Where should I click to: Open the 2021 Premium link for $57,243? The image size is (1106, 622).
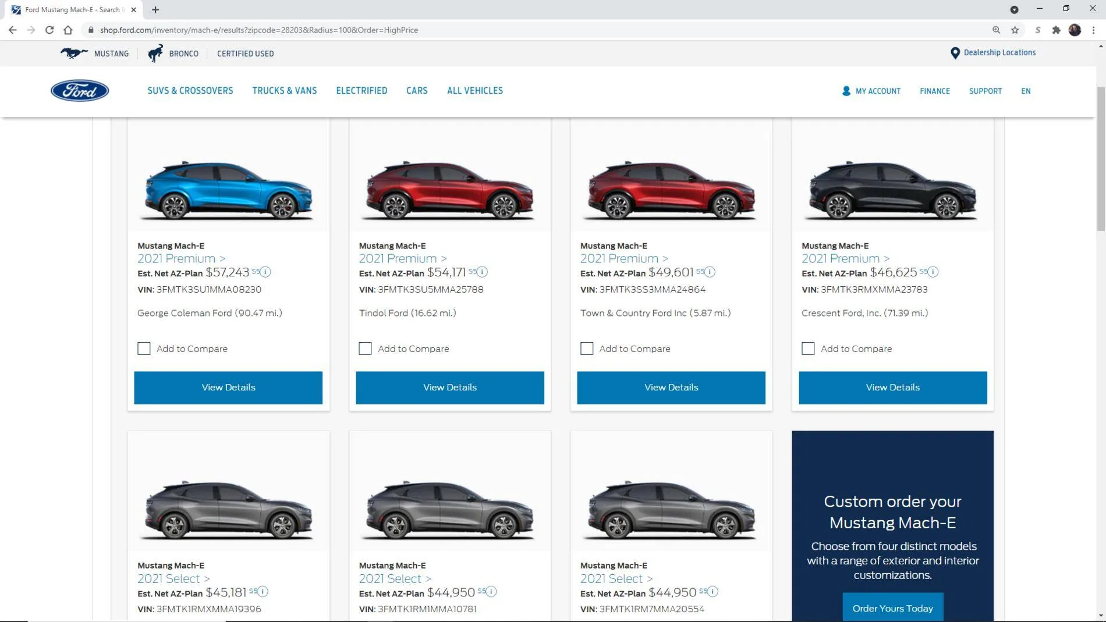[x=182, y=258]
